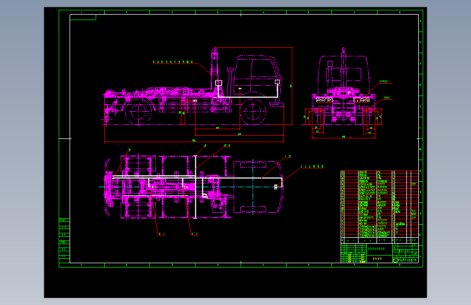The height and width of the screenshot is (305, 471).
Task: Click the revision table at the left border
Action: pos(64,241)
